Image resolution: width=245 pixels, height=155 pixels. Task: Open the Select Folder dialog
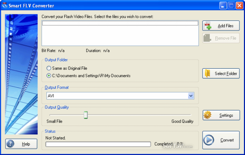(x=221, y=73)
